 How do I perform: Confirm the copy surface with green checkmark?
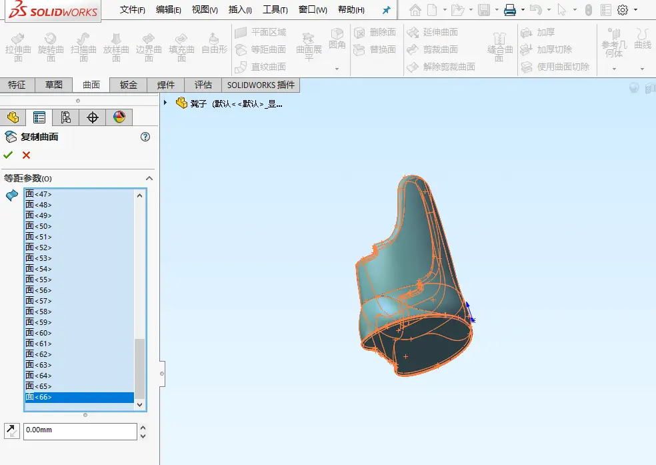click(8, 155)
